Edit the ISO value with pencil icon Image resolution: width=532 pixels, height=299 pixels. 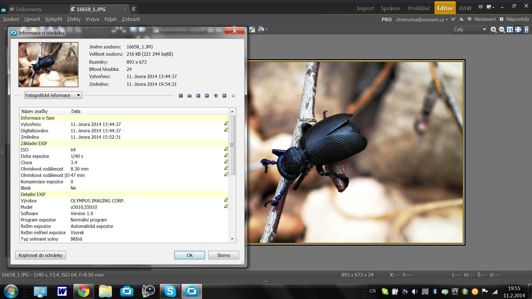(226, 149)
